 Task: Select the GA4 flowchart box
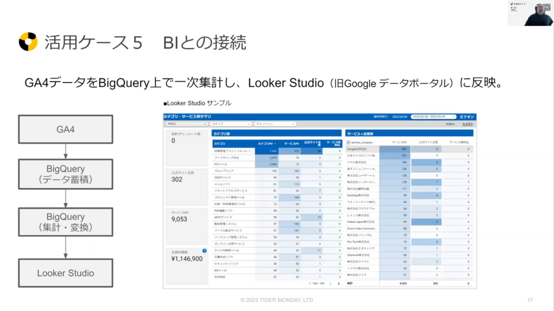[x=65, y=130]
